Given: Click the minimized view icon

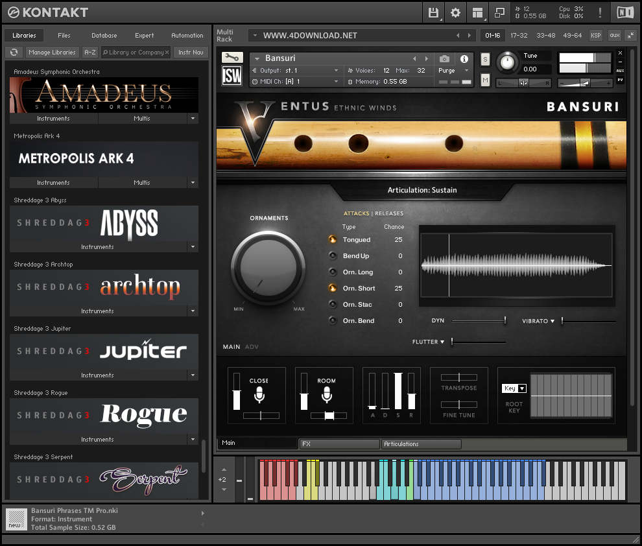Looking at the screenshot, I should pos(499,13).
